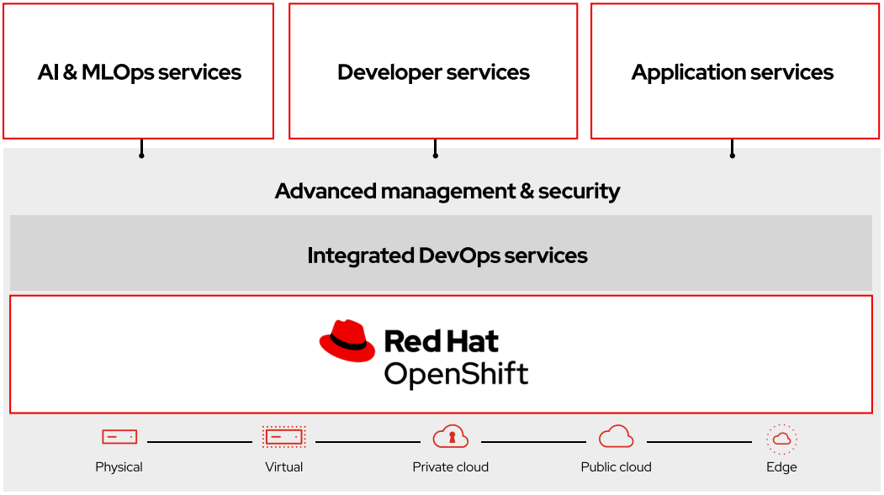This screenshot has width=884, height=495.
Task: Click the Virtual machine icon
Action: (x=284, y=436)
